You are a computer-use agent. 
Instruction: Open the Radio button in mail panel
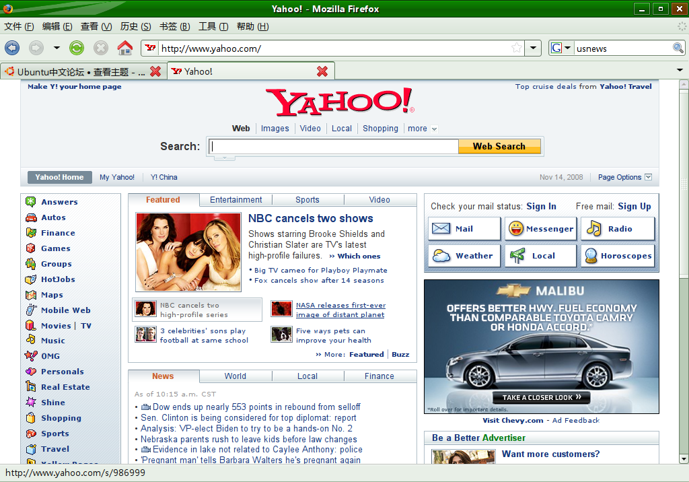pyautogui.click(x=618, y=229)
